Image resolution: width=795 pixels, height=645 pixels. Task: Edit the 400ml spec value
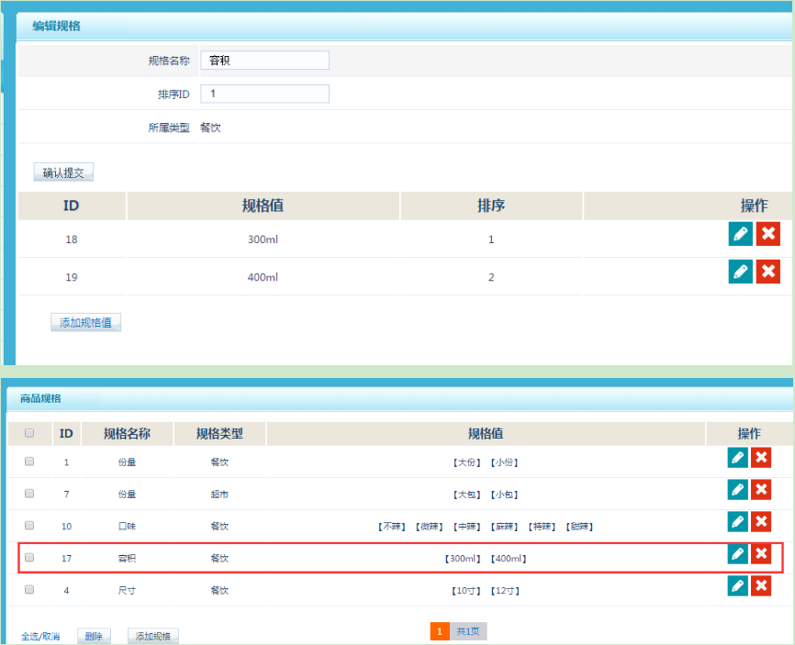[x=740, y=272]
